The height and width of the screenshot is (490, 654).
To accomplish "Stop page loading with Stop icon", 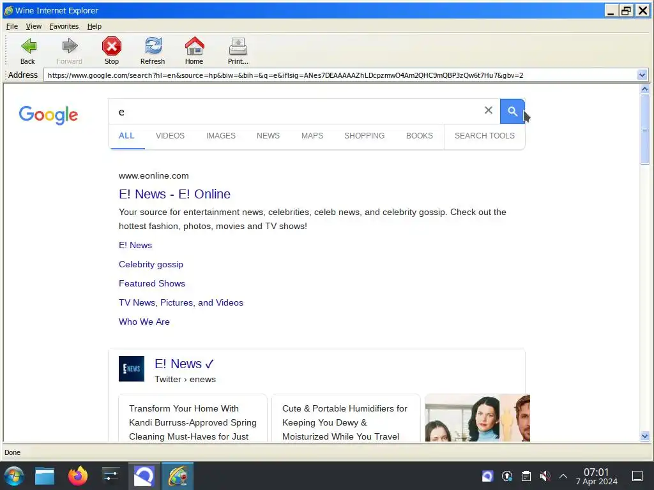I will click(111, 51).
